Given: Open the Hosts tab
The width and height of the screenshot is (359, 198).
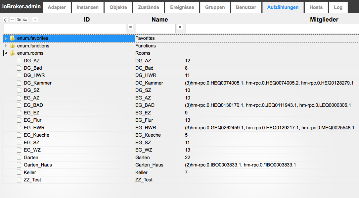Looking at the screenshot, I should [x=316, y=7].
